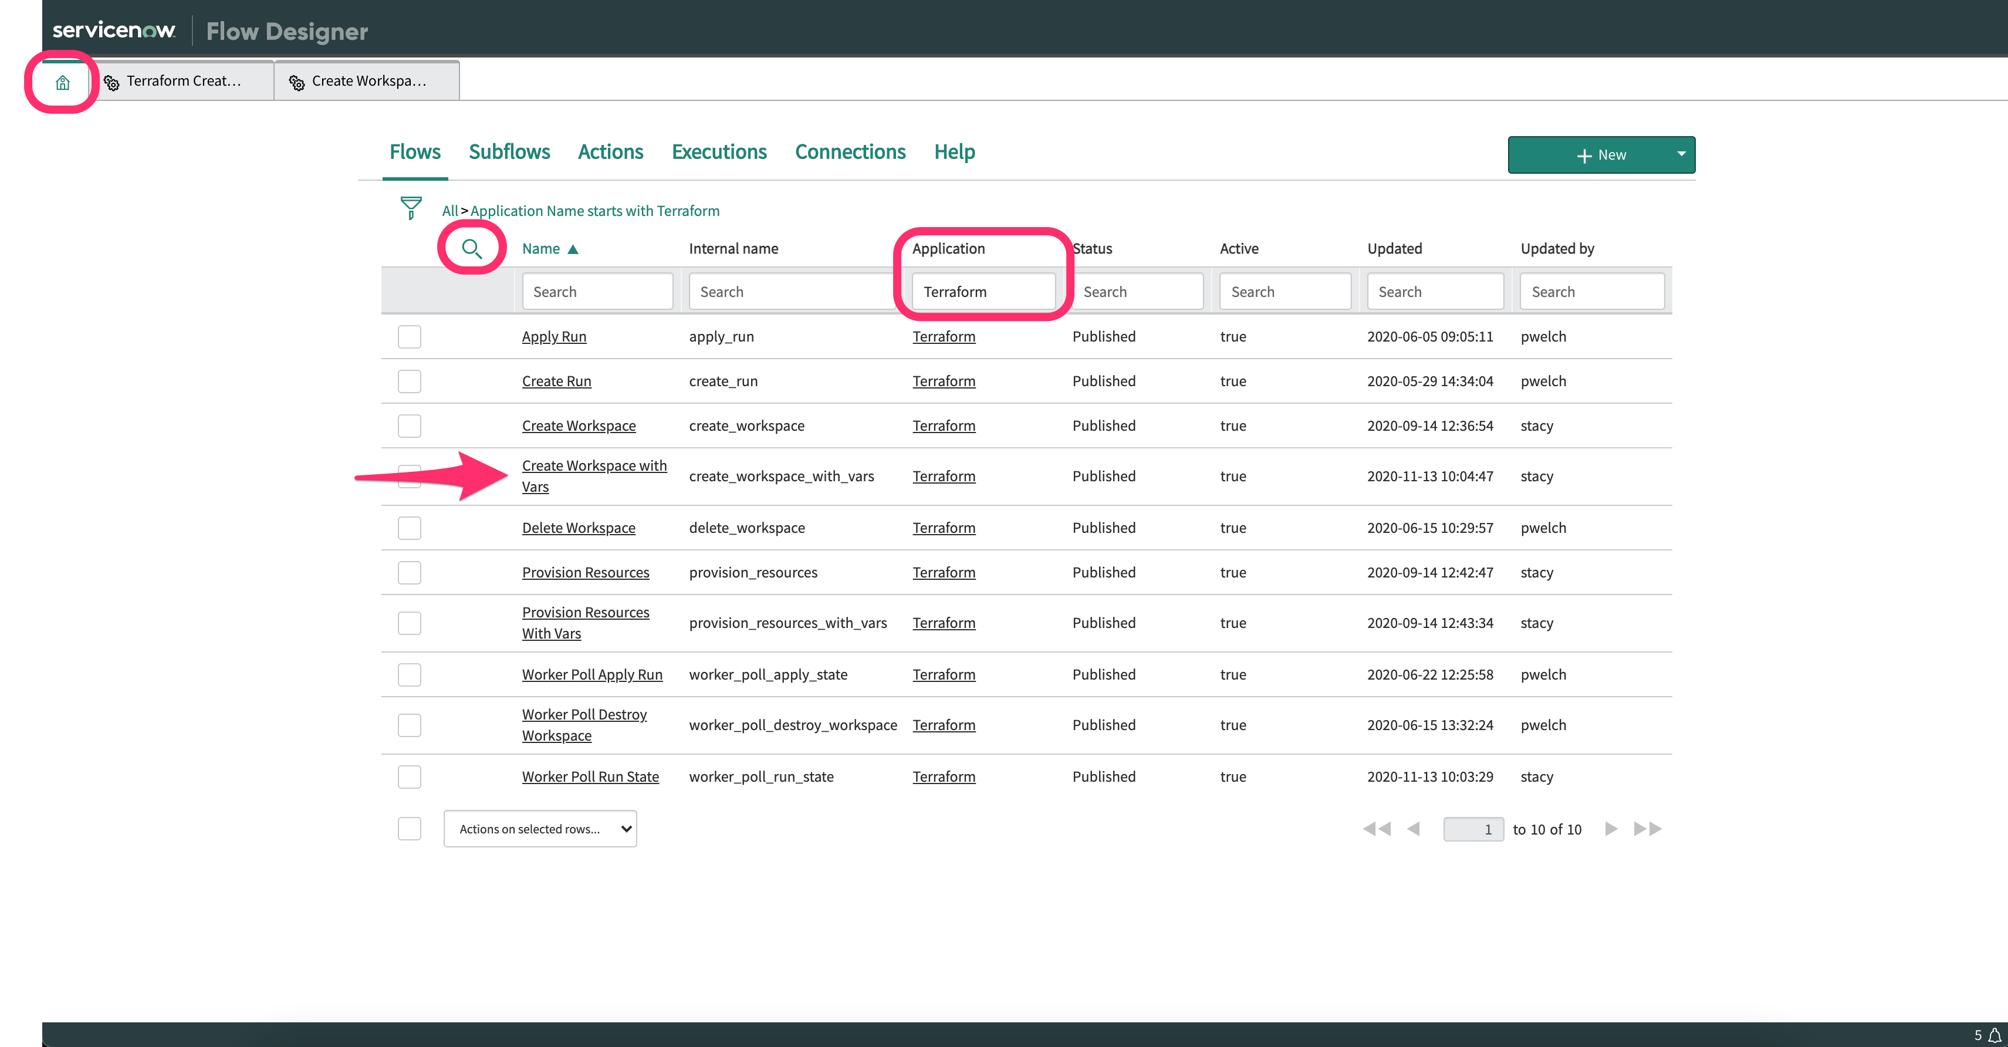Click the Name sort ascending arrow

(573, 249)
